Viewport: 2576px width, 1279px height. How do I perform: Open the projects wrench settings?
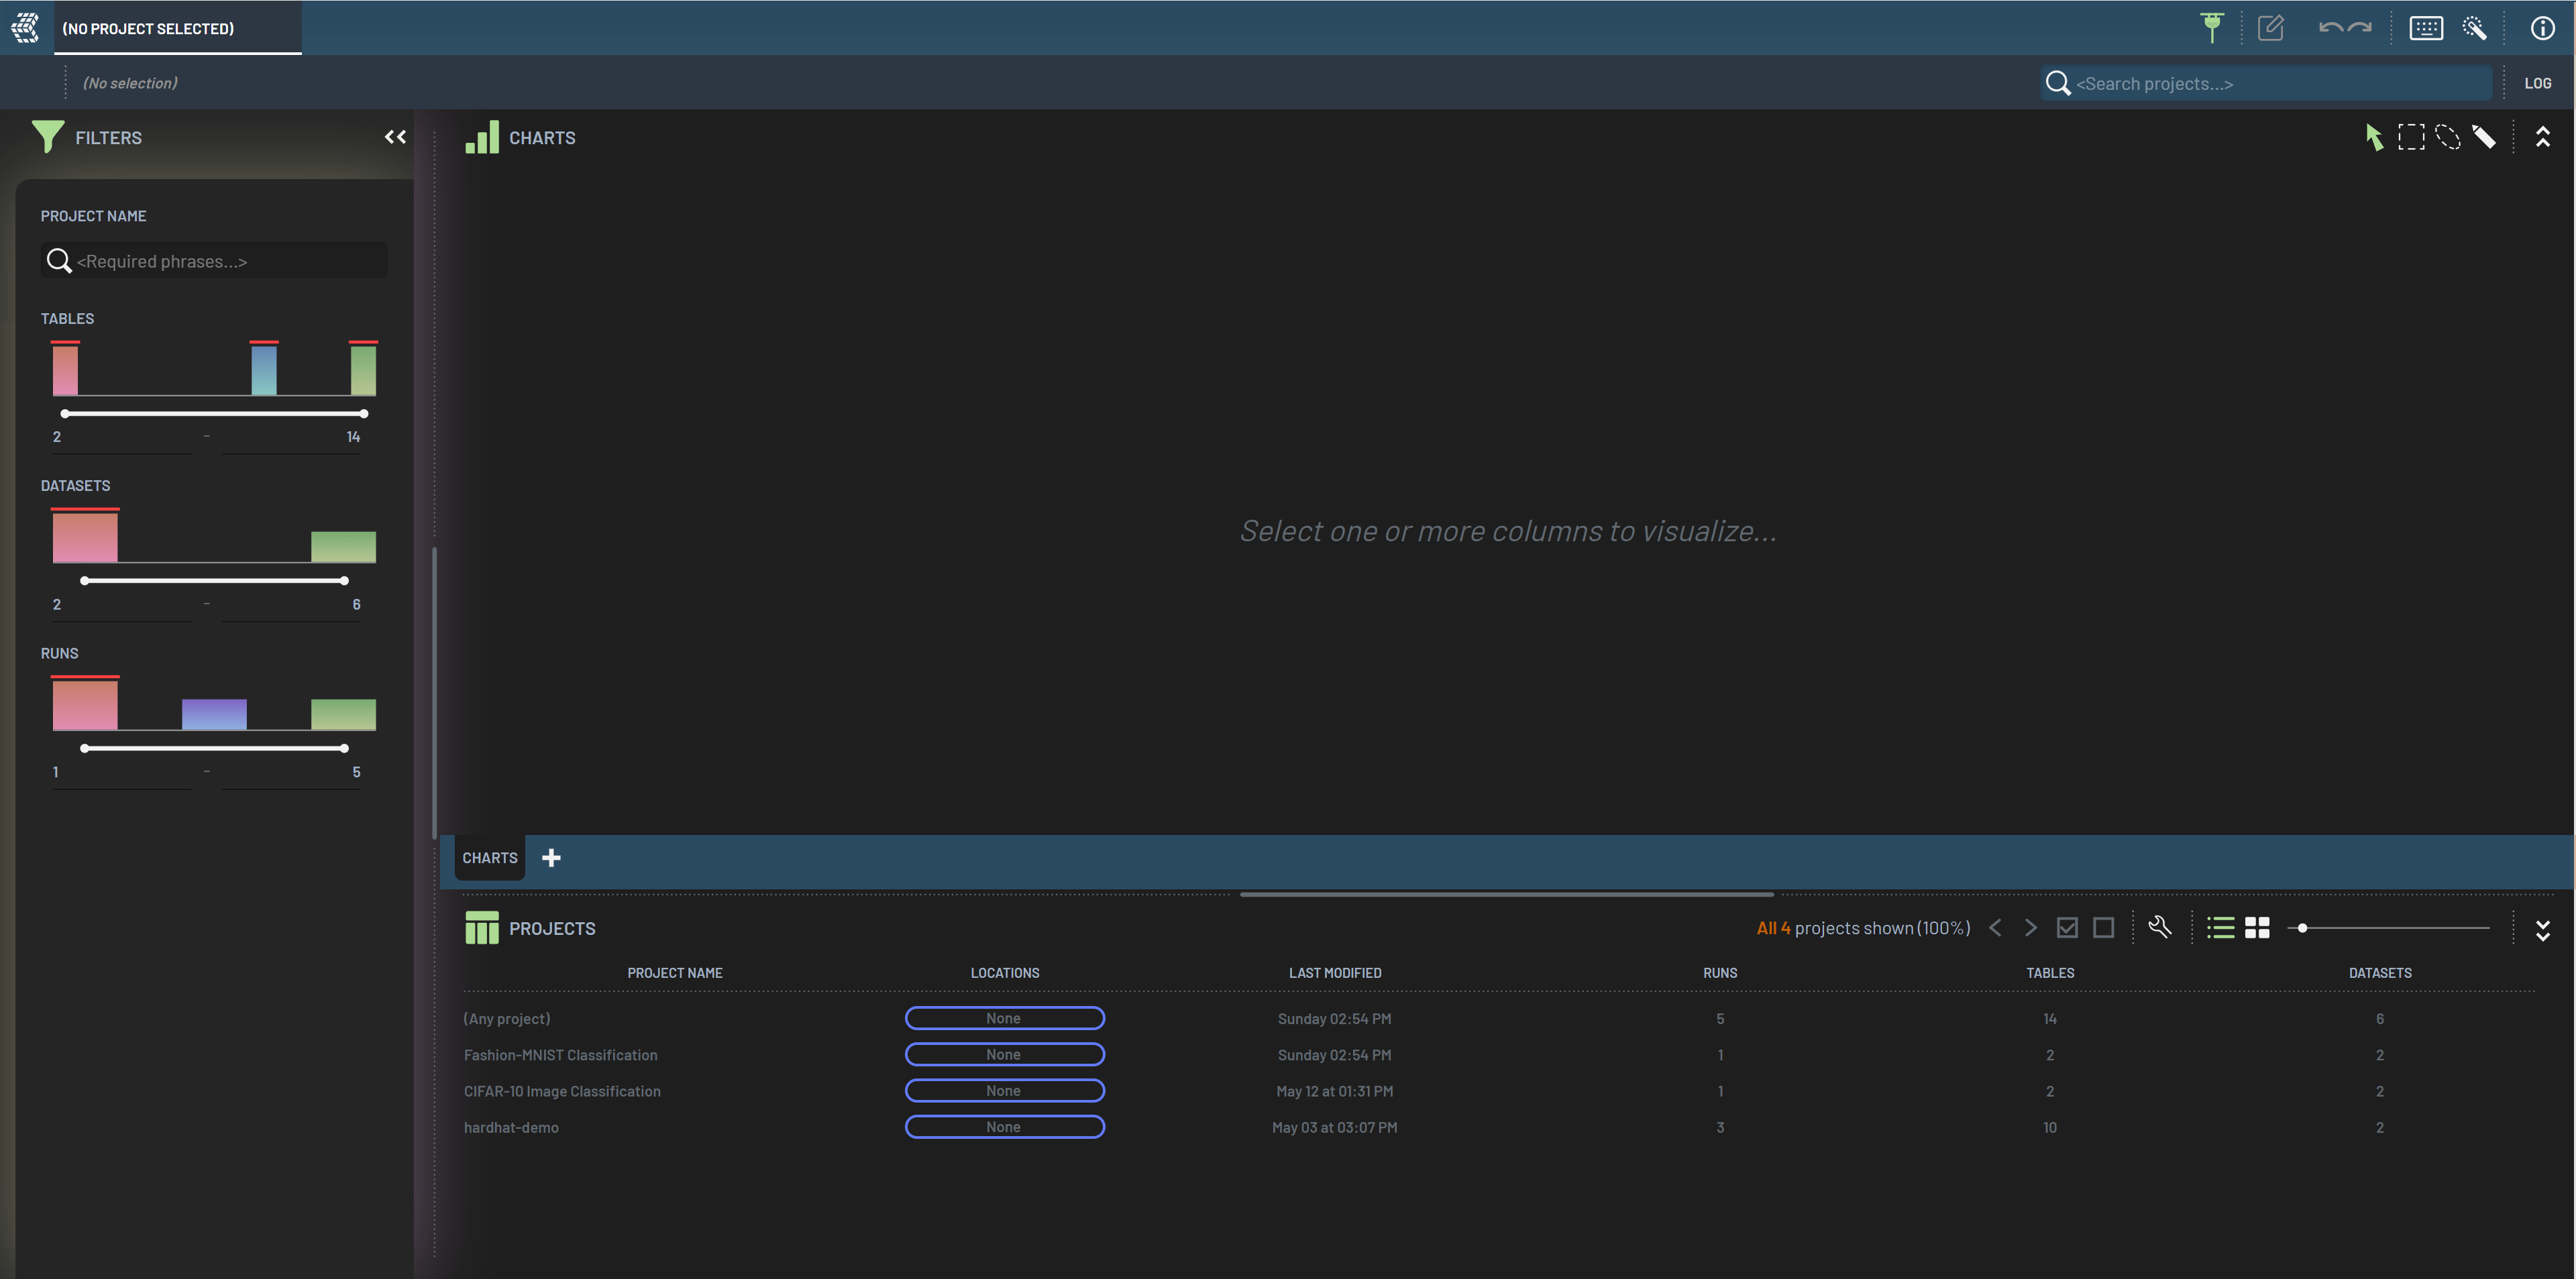(x=2159, y=927)
